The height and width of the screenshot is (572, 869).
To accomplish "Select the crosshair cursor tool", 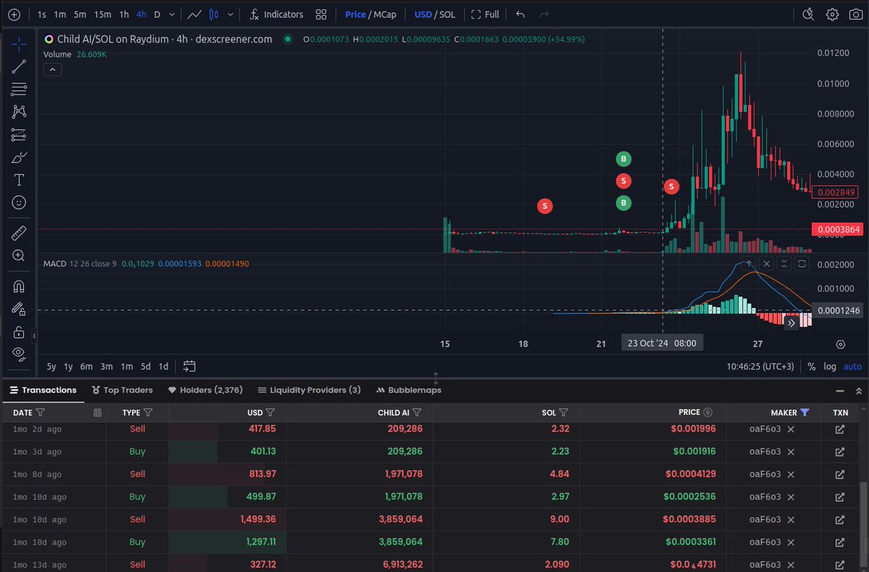I will (x=19, y=43).
